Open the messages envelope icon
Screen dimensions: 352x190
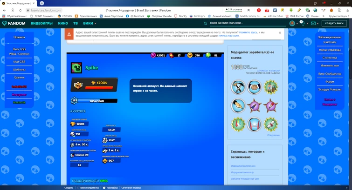(313, 23)
